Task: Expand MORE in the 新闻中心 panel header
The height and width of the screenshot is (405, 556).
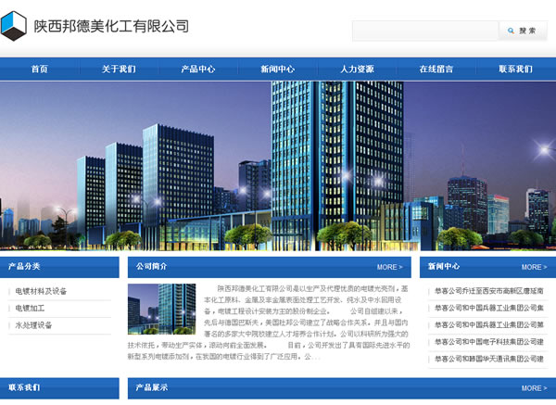Action: [534, 267]
